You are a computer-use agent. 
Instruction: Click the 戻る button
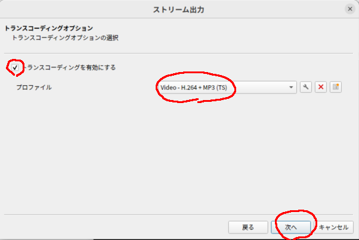248,227
